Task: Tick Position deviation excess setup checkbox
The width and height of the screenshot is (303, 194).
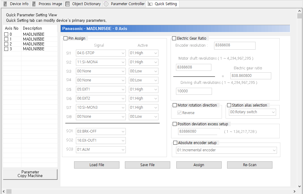Action: point(174,124)
